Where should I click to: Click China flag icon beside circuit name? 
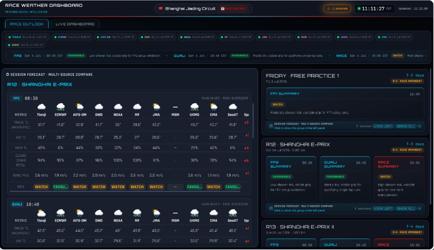[160, 8]
